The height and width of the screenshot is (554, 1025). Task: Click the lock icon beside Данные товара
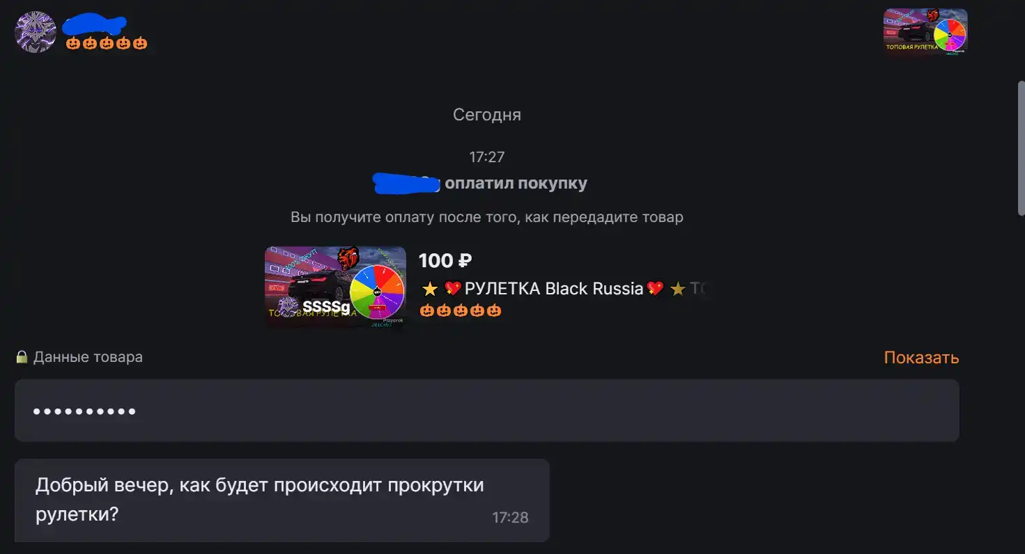[x=22, y=357]
